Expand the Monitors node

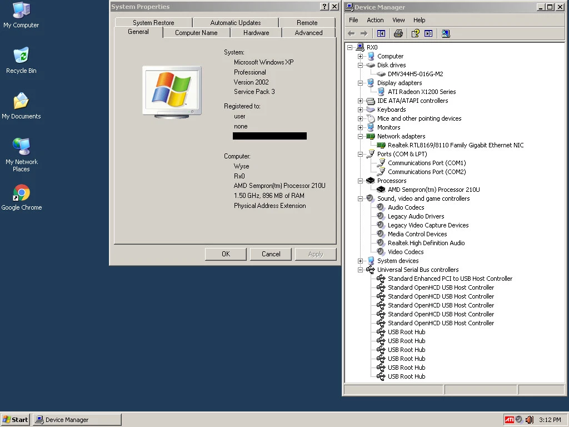tap(360, 127)
